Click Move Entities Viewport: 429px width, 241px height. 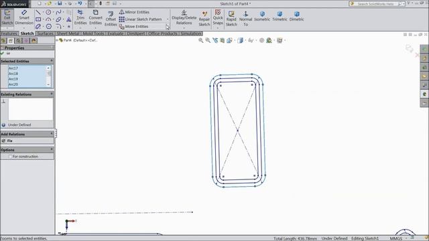pyautogui.click(x=133, y=27)
